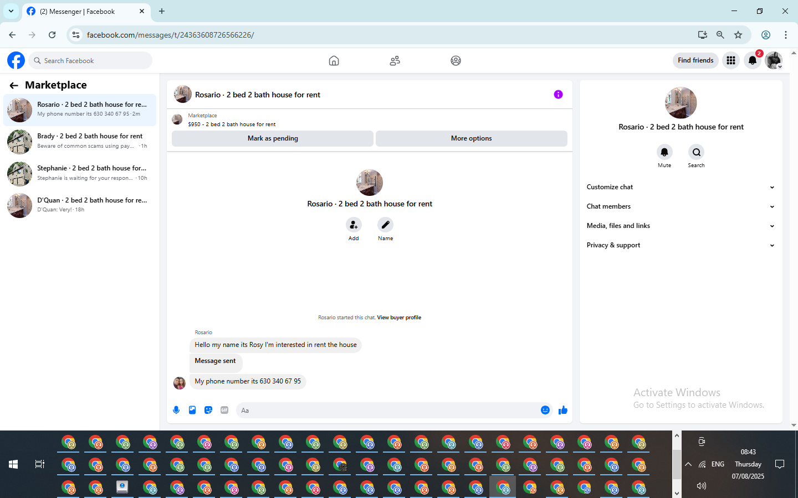The image size is (798, 498).
Task: Attach a file with the image icon
Action: pos(192,410)
